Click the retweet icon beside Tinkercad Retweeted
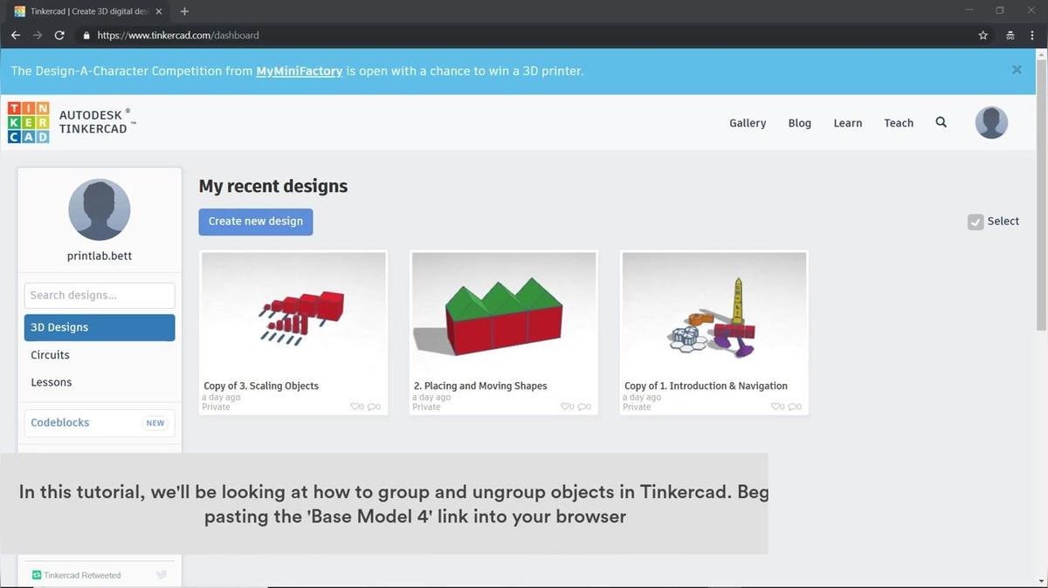1048x588 pixels. point(37,575)
